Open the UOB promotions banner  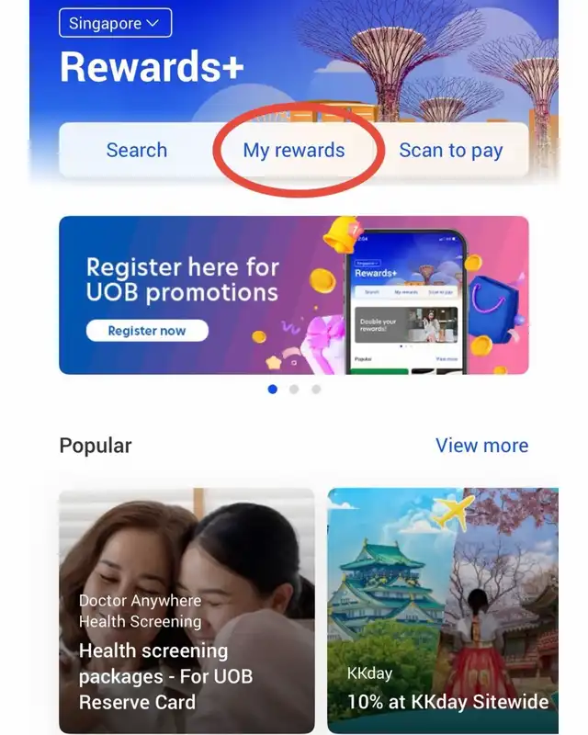tap(293, 295)
